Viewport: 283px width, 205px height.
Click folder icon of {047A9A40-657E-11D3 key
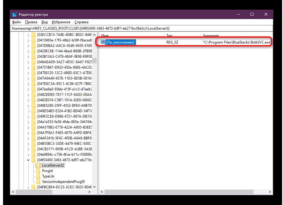coord(33,78)
